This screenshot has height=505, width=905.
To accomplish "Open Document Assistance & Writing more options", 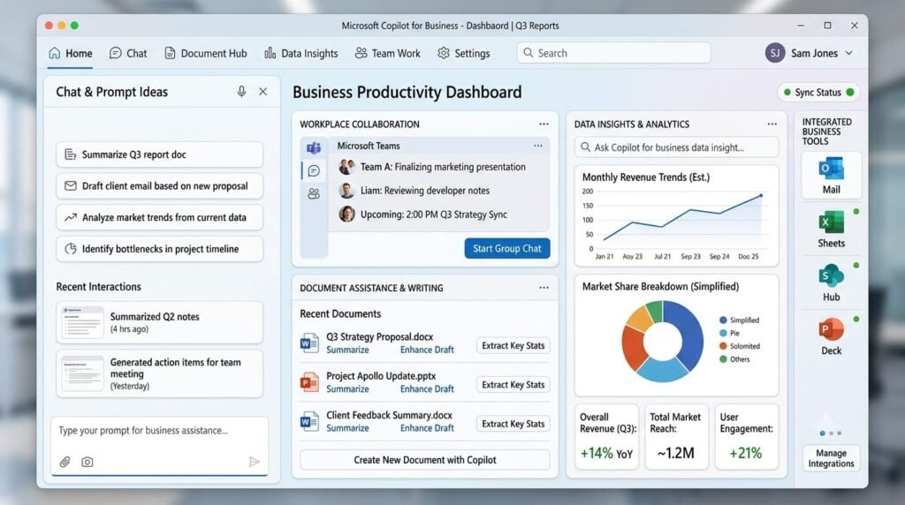I will pyautogui.click(x=544, y=288).
